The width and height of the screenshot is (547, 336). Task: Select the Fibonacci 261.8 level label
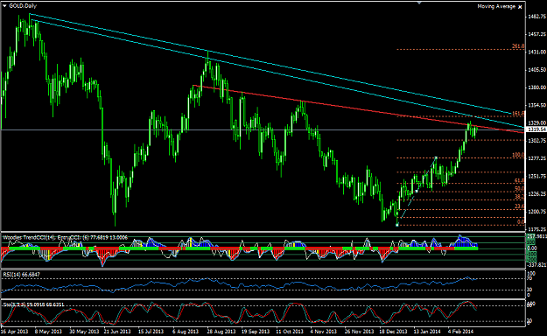518,46
